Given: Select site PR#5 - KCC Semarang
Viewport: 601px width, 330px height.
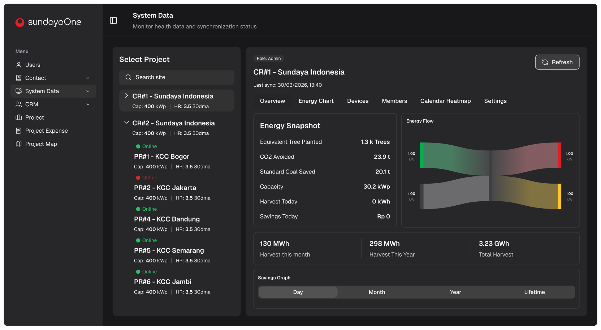Looking at the screenshot, I should point(169,250).
